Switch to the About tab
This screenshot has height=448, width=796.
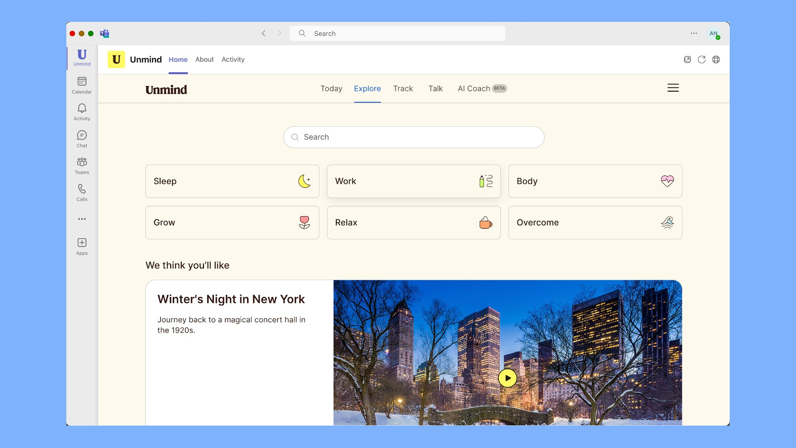(204, 59)
